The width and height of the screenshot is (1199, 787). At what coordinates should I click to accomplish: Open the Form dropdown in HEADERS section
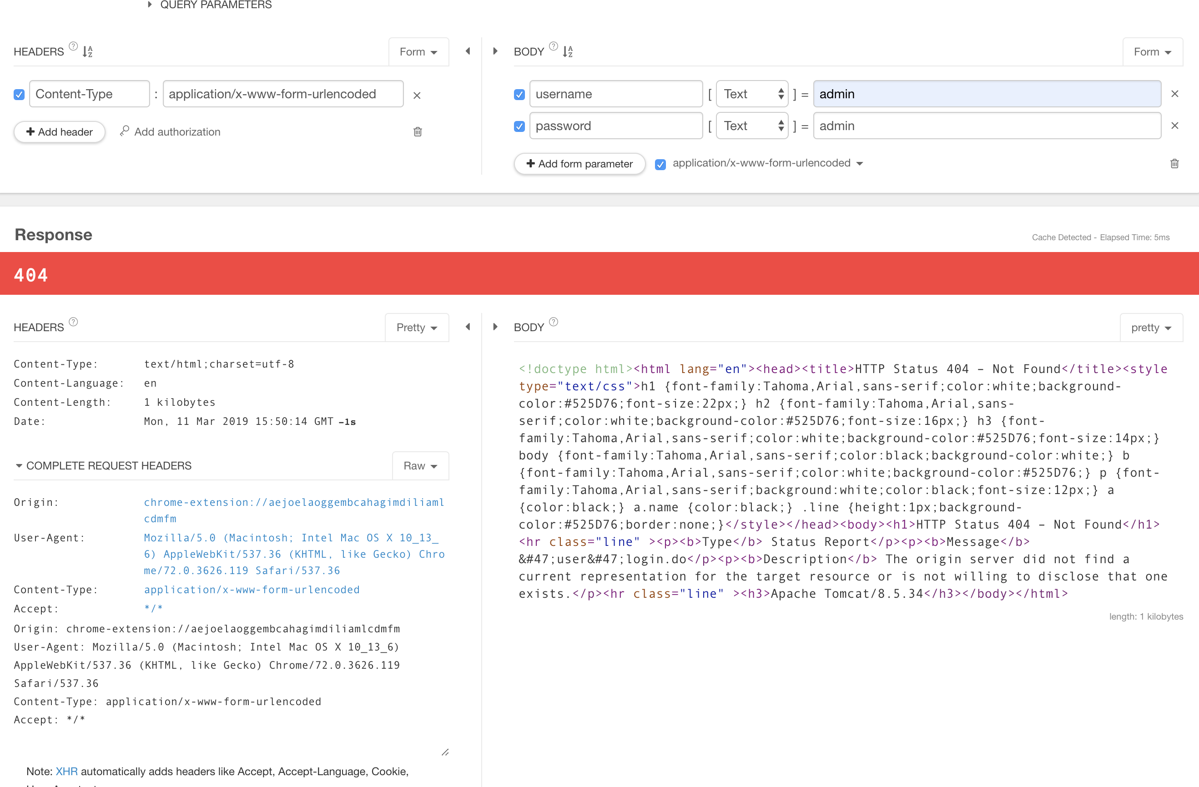coord(417,51)
